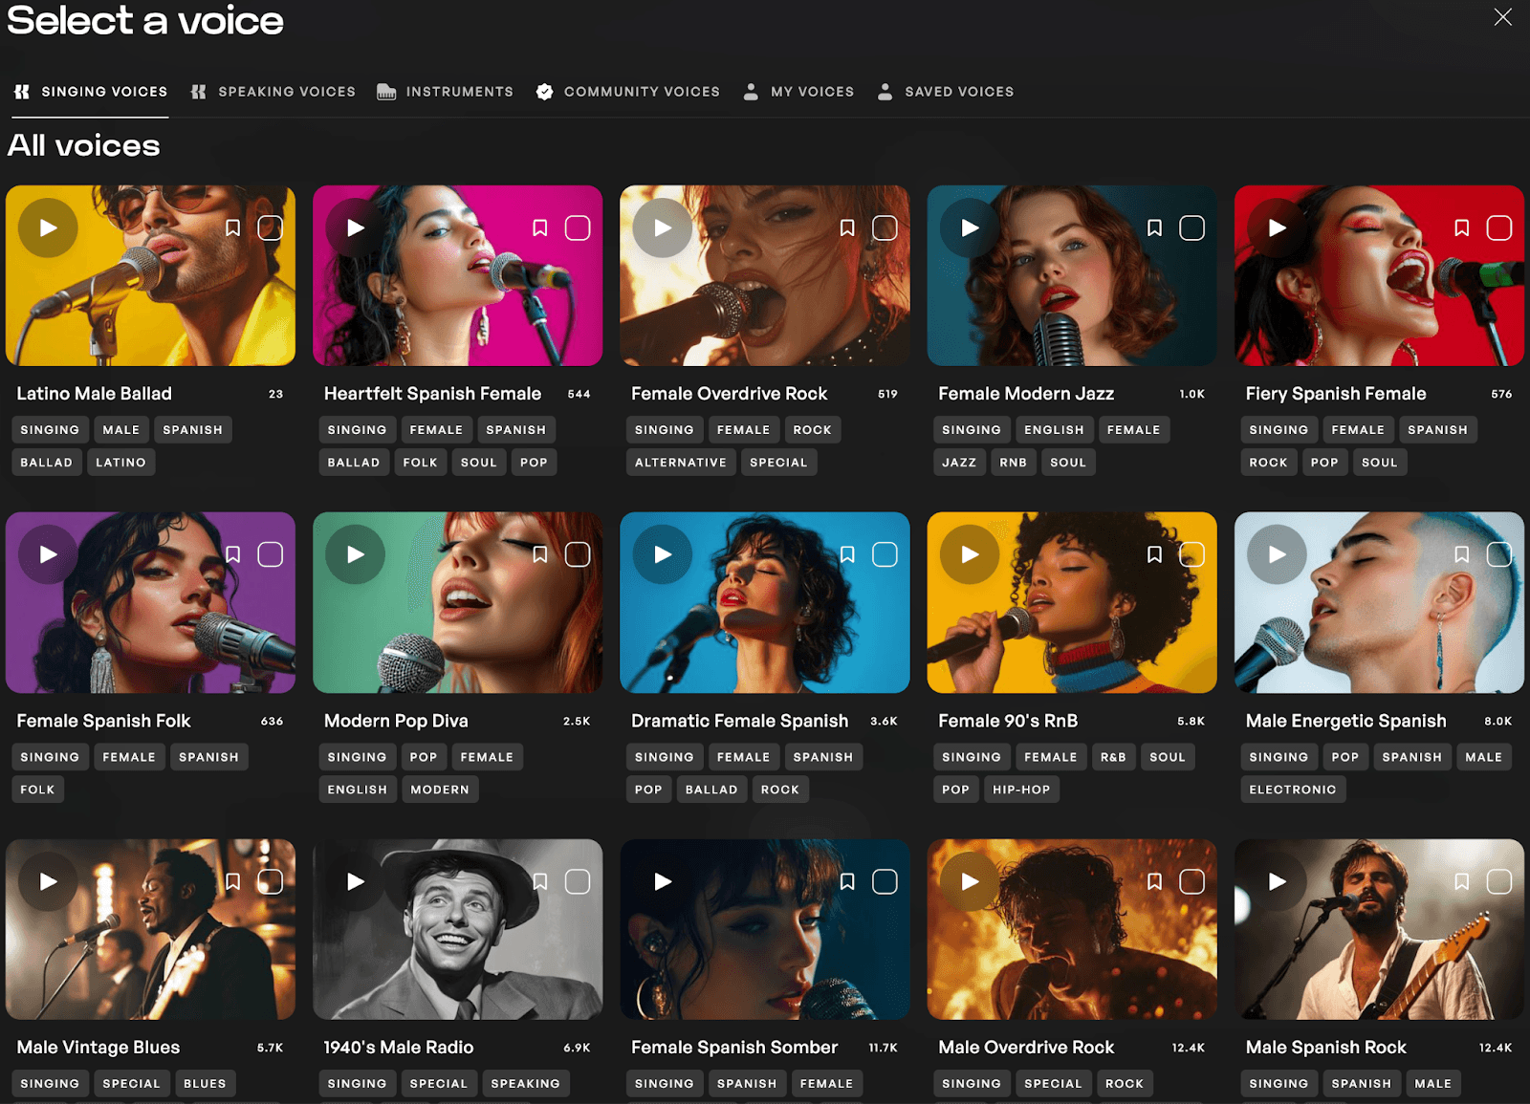
Task: Click the Female Spanish Somber title
Action: [x=734, y=1048]
